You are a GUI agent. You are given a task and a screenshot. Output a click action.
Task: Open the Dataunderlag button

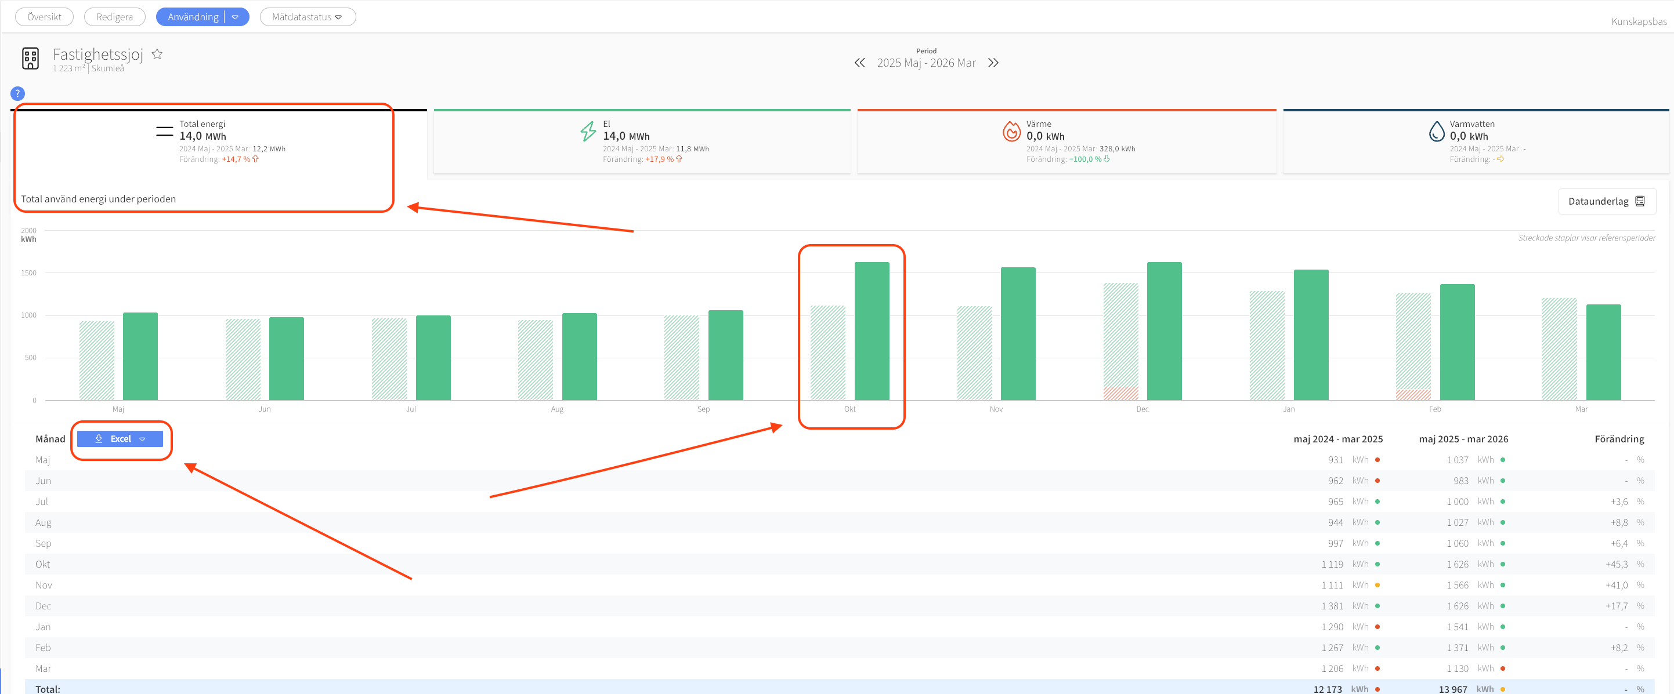[x=1607, y=201]
